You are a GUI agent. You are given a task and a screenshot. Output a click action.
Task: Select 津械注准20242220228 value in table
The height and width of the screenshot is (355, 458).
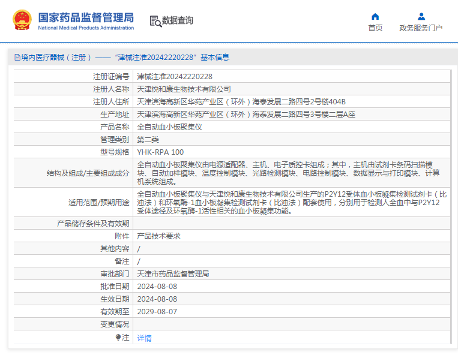[175, 77]
